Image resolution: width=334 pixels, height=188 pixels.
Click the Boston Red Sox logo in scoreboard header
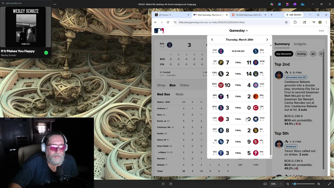[170, 45]
